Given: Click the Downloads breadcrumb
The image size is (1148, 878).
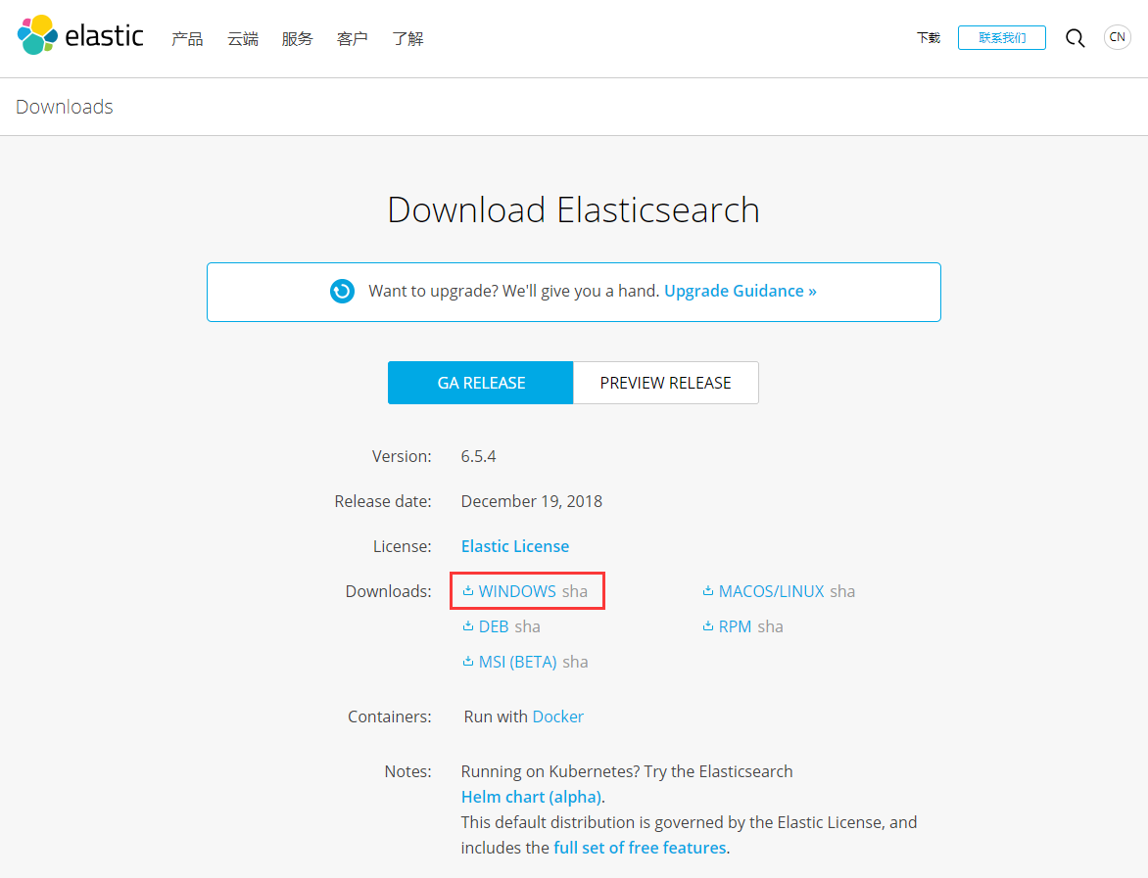Looking at the screenshot, I should [64, 106].
